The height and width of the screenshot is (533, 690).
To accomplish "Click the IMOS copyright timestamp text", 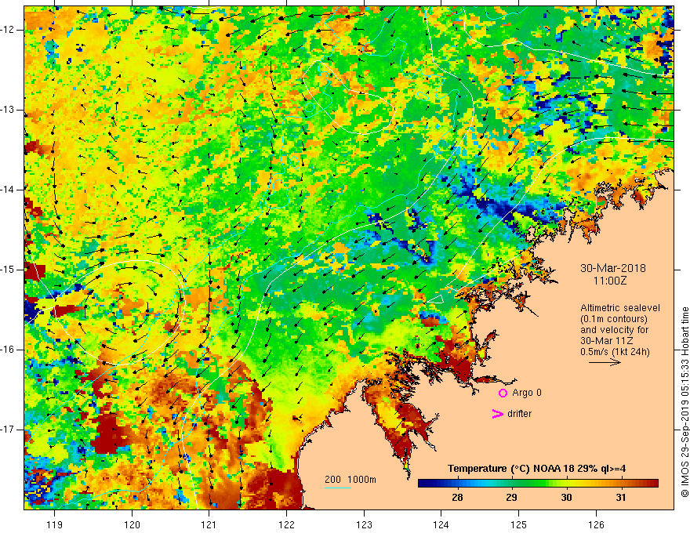I will [685, 402].
